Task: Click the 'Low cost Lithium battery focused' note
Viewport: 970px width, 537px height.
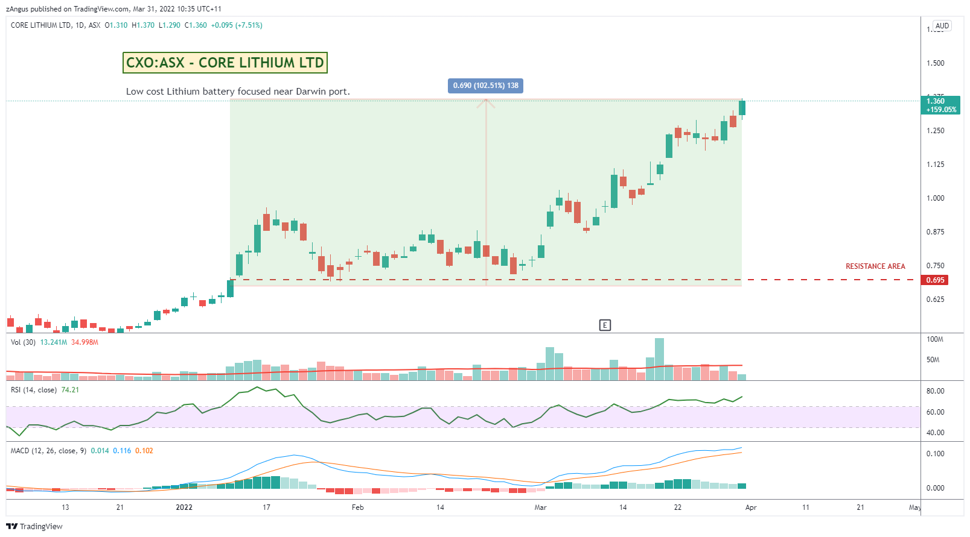Action: click(x=238, y=92)
